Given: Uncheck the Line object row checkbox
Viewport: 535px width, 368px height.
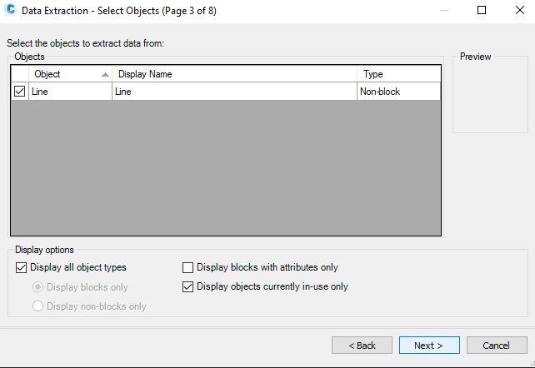Looking at the screenshot, I should click(x=20, y=92).
